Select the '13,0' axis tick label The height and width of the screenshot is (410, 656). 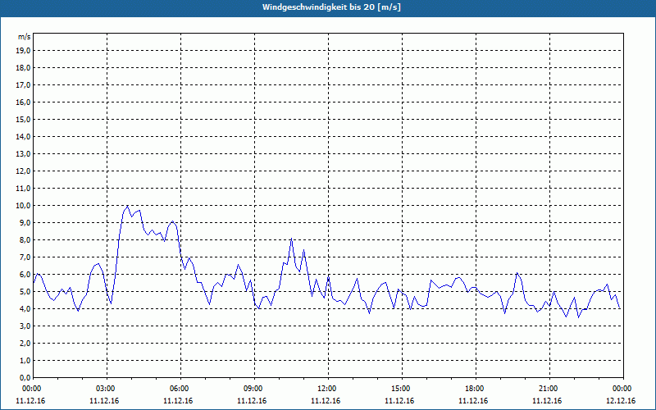[x=23, y=154]
